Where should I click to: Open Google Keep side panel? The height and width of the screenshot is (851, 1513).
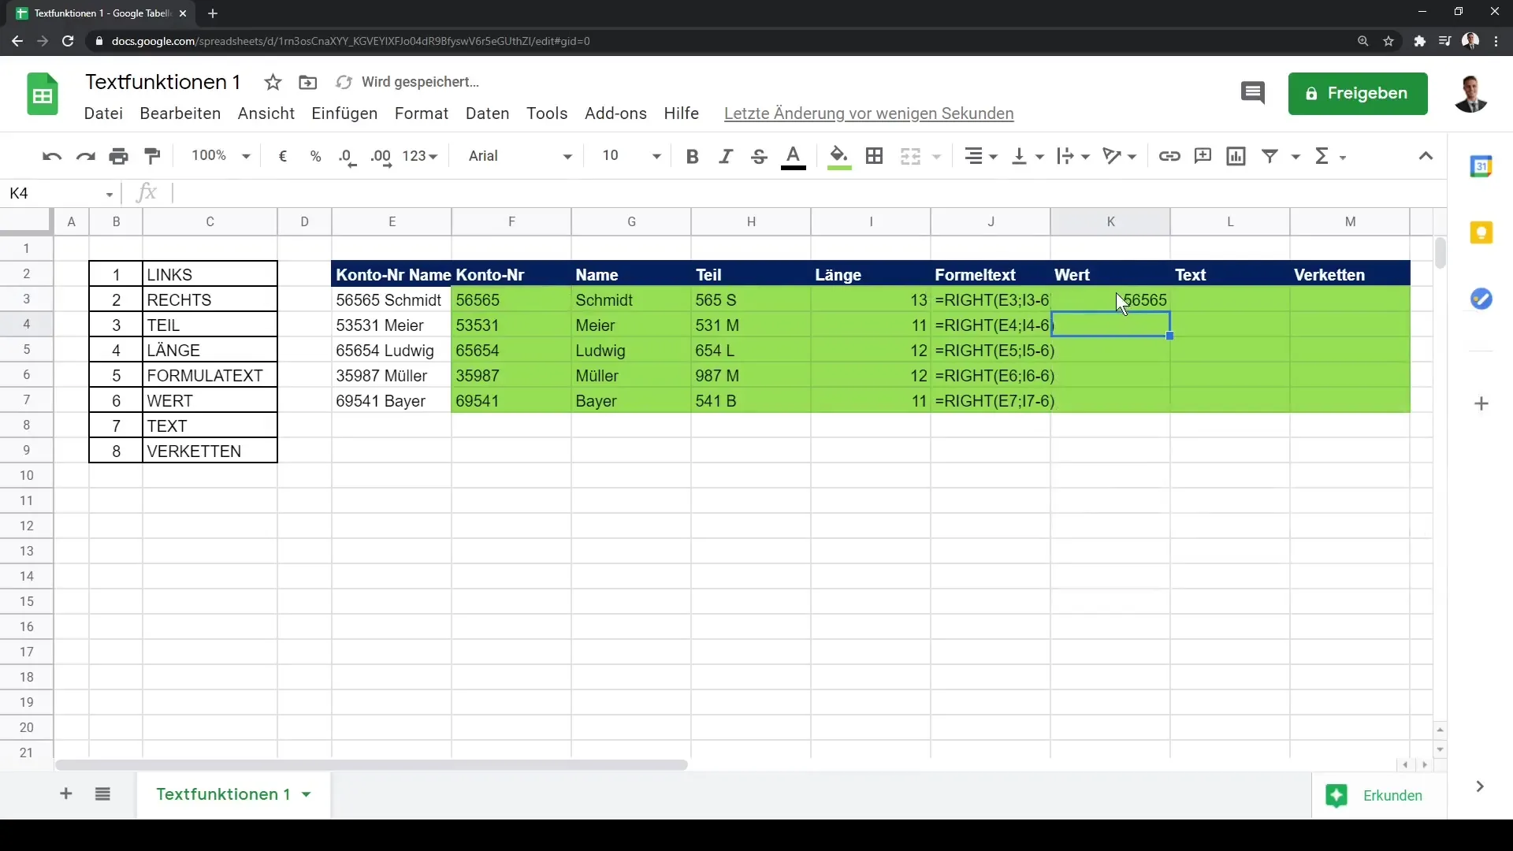[1481, 232]
